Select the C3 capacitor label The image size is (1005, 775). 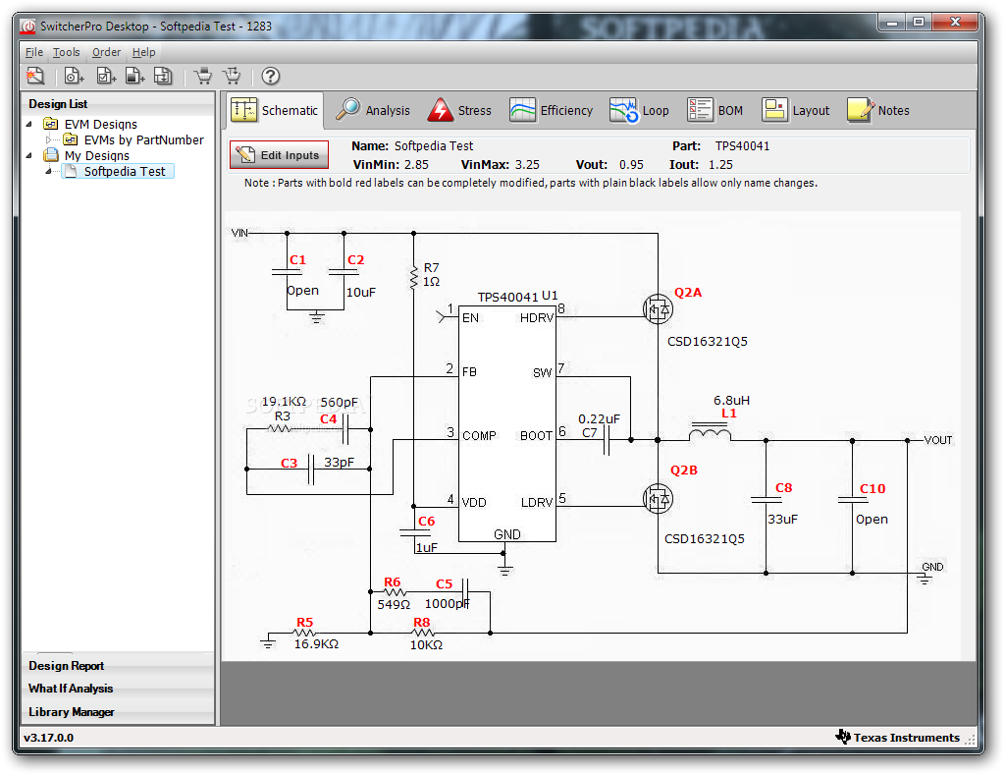290,463
